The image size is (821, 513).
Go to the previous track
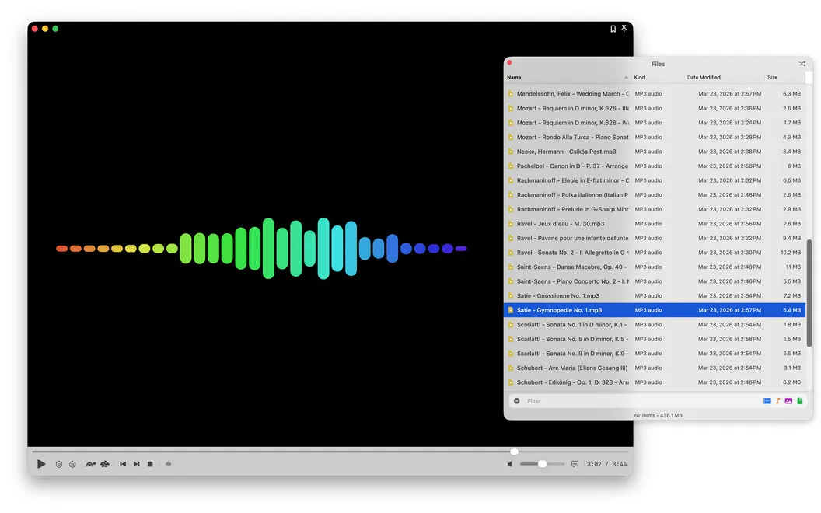point(123,464)
